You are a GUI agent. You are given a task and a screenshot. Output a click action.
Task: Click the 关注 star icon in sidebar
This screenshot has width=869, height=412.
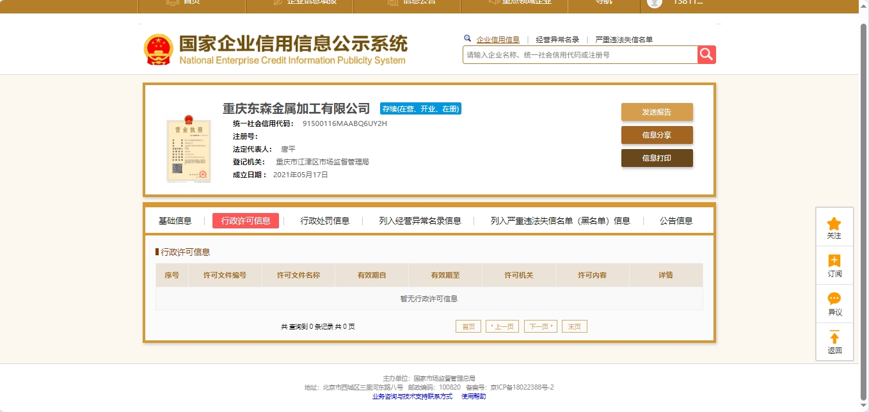tap(834, 223)
